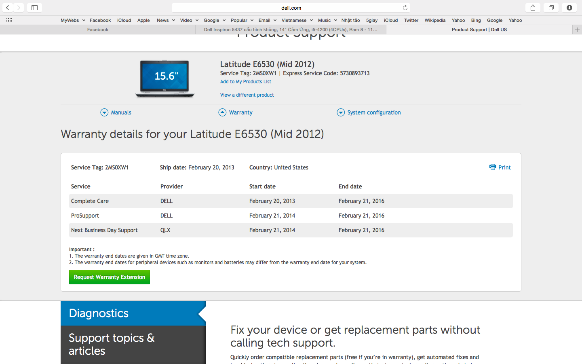Go forward with Safari's forward arrow
This screenshot has height=364, width=582.
pos(19,8)
